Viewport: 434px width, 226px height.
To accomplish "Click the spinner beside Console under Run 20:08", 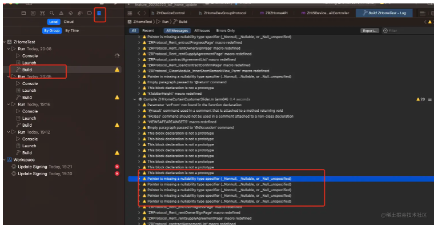I will [117, 55].
